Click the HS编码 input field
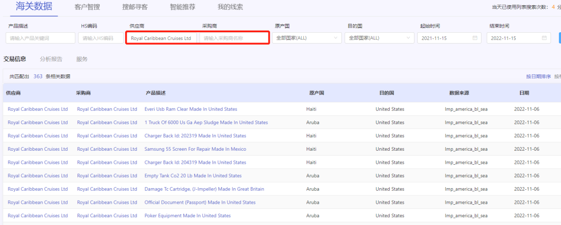Image resolution: width=561 pixels, height=225 pixels. click(x=101, y=38)
